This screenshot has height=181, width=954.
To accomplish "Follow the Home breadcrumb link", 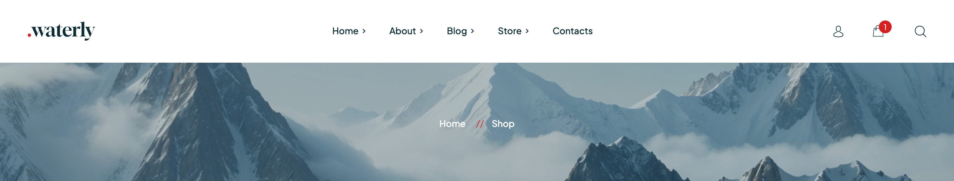I will [x=452, y=124].
